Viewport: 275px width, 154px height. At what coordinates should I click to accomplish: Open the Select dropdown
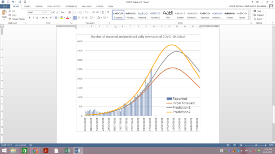point(259,19)
